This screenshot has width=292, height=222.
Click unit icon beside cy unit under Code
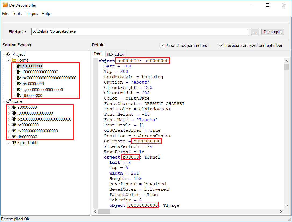tap(14, 131)
